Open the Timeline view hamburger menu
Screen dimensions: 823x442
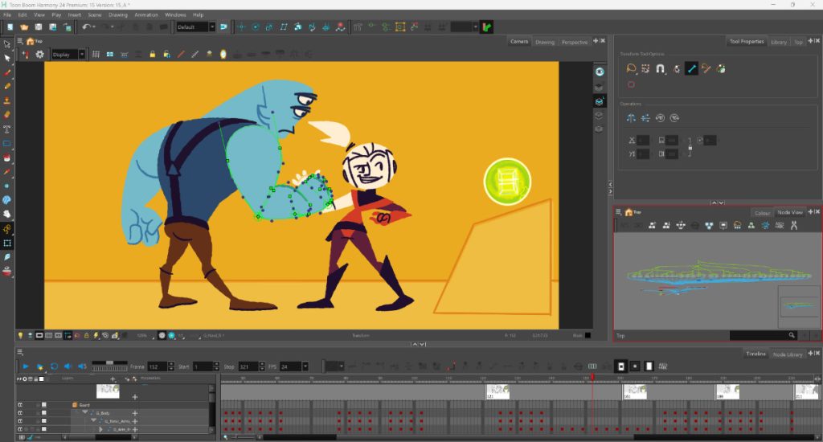(20, 352)
